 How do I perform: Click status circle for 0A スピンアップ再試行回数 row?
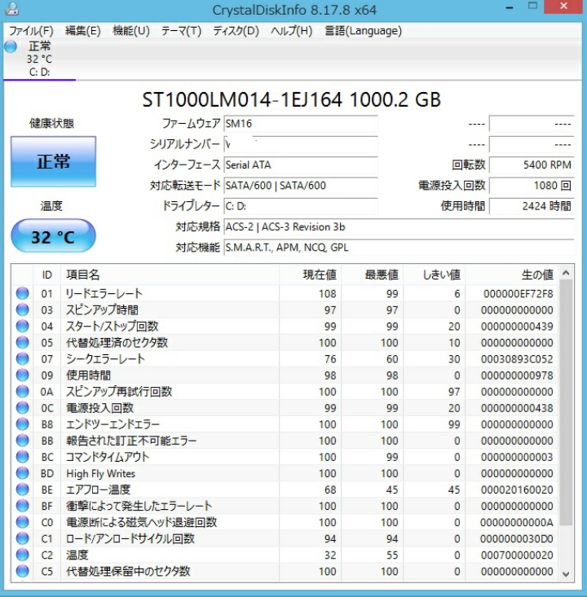click(x=23, y=392)
